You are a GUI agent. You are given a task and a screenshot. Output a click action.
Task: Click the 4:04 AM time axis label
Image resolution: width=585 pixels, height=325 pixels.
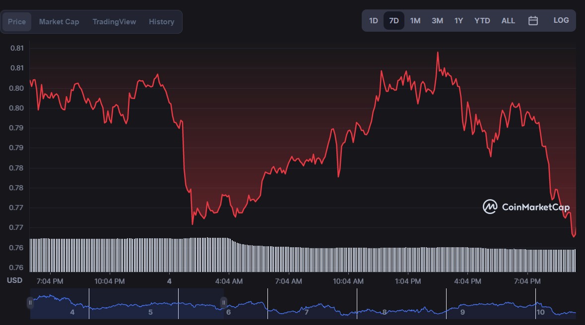coord(229,281)
